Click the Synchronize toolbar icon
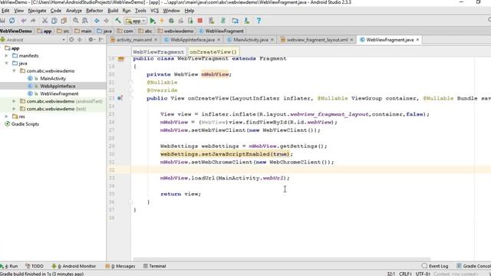Viewport: 491px width, 276px height. [12, 21]
